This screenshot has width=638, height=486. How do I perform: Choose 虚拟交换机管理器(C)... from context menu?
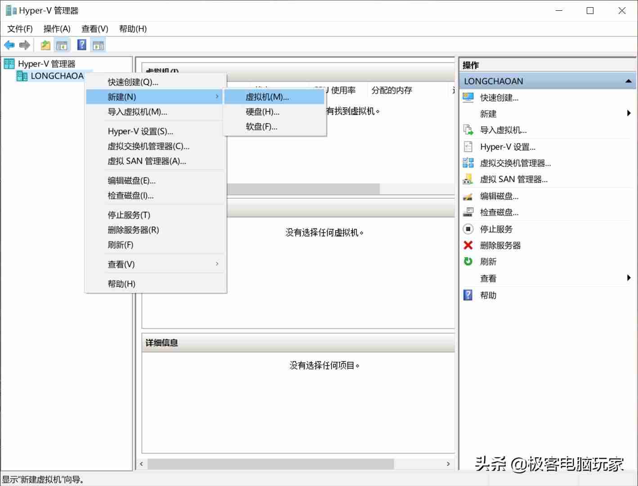155,146
